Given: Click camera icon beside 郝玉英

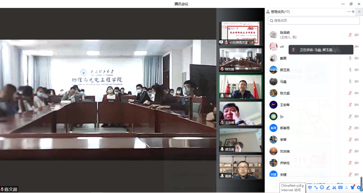Looking at the screenshot, I should [x=356, y=70].
